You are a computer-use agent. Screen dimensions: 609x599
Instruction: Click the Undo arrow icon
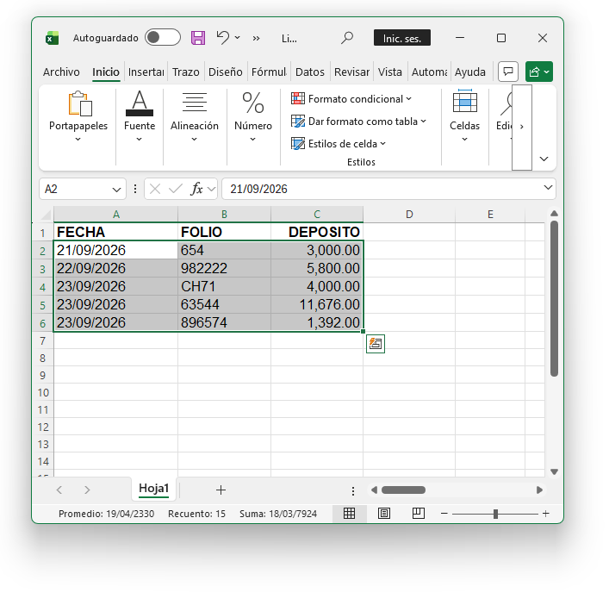click(x=223, y=38)
